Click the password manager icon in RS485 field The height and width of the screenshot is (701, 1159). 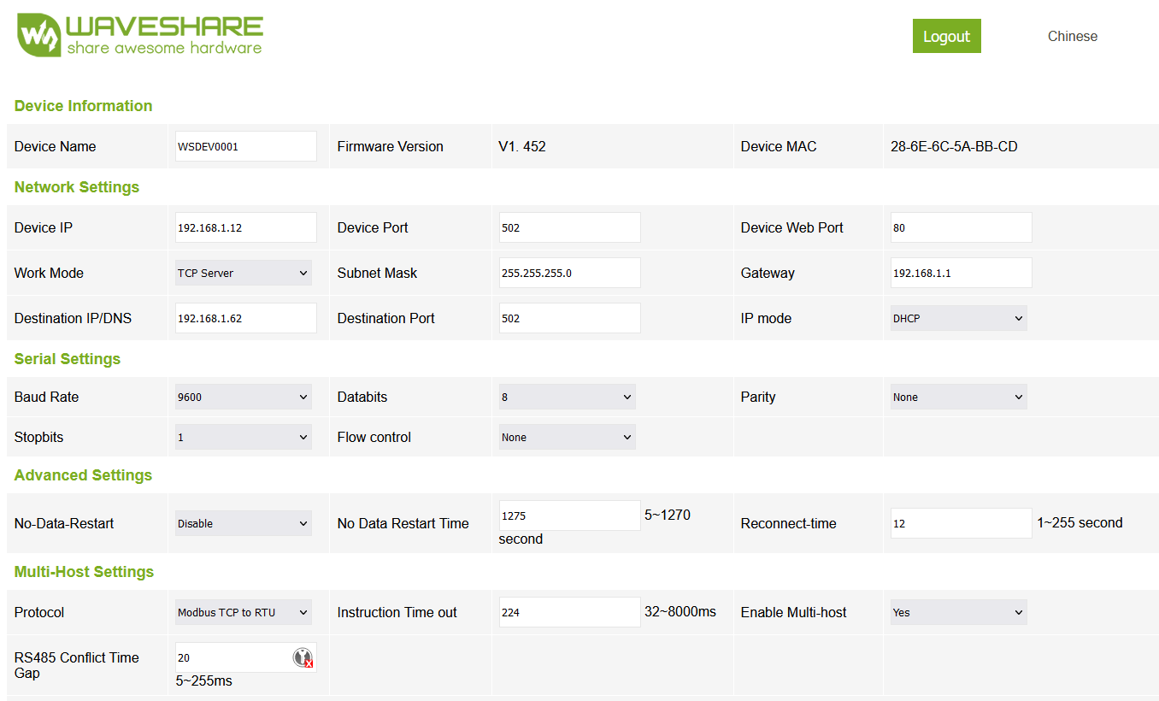(303, 657)
